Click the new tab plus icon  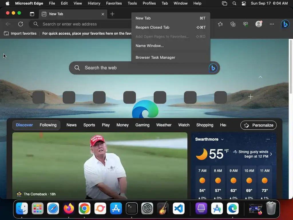(x=112, y=14)
